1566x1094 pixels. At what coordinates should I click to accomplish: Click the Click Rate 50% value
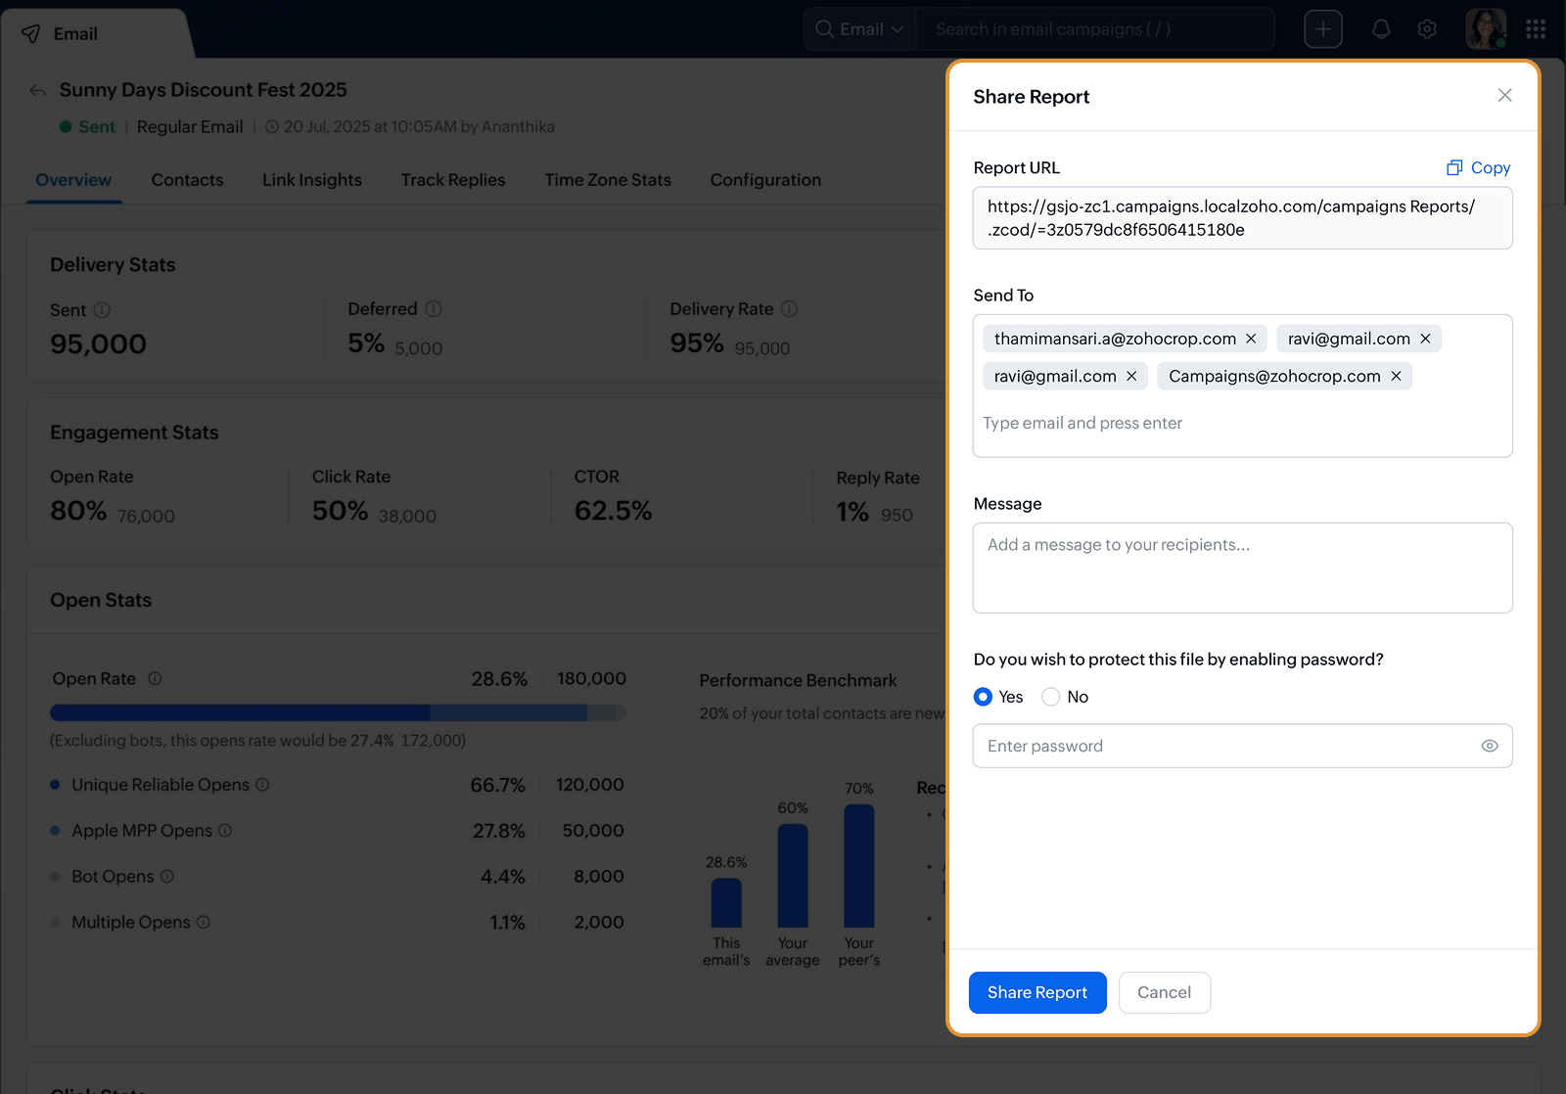[x=341, y=511]
